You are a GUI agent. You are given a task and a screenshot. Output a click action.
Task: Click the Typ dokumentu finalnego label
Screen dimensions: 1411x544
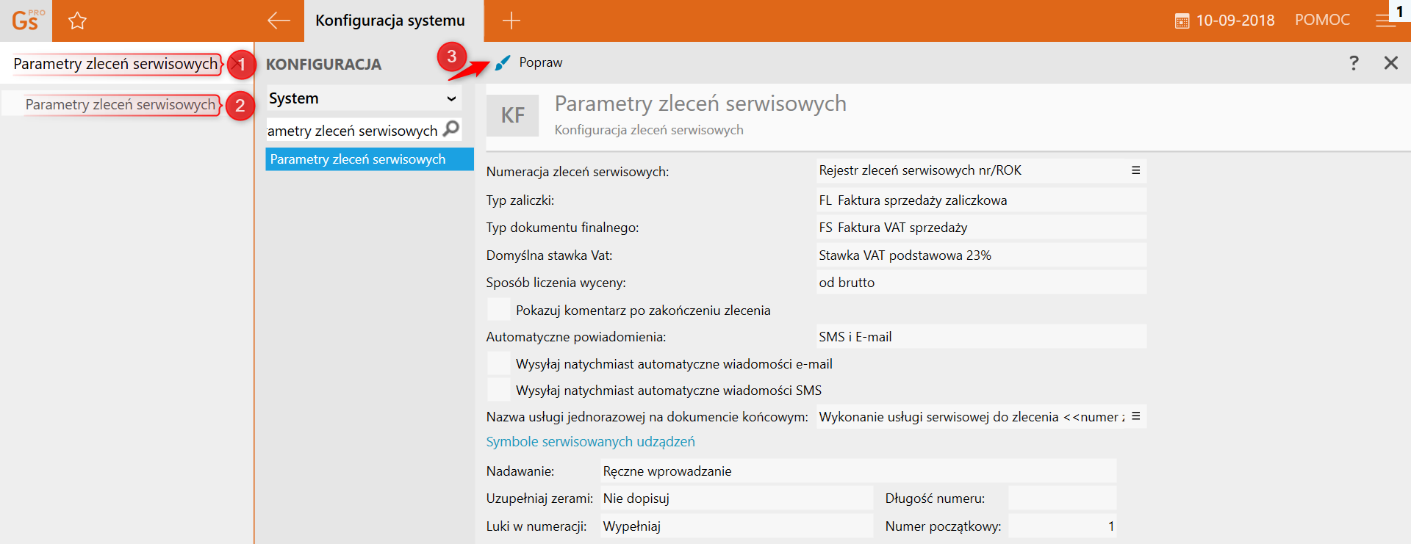562,228
